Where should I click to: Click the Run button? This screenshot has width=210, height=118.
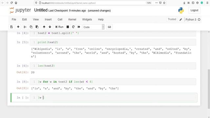coord(59,27)
